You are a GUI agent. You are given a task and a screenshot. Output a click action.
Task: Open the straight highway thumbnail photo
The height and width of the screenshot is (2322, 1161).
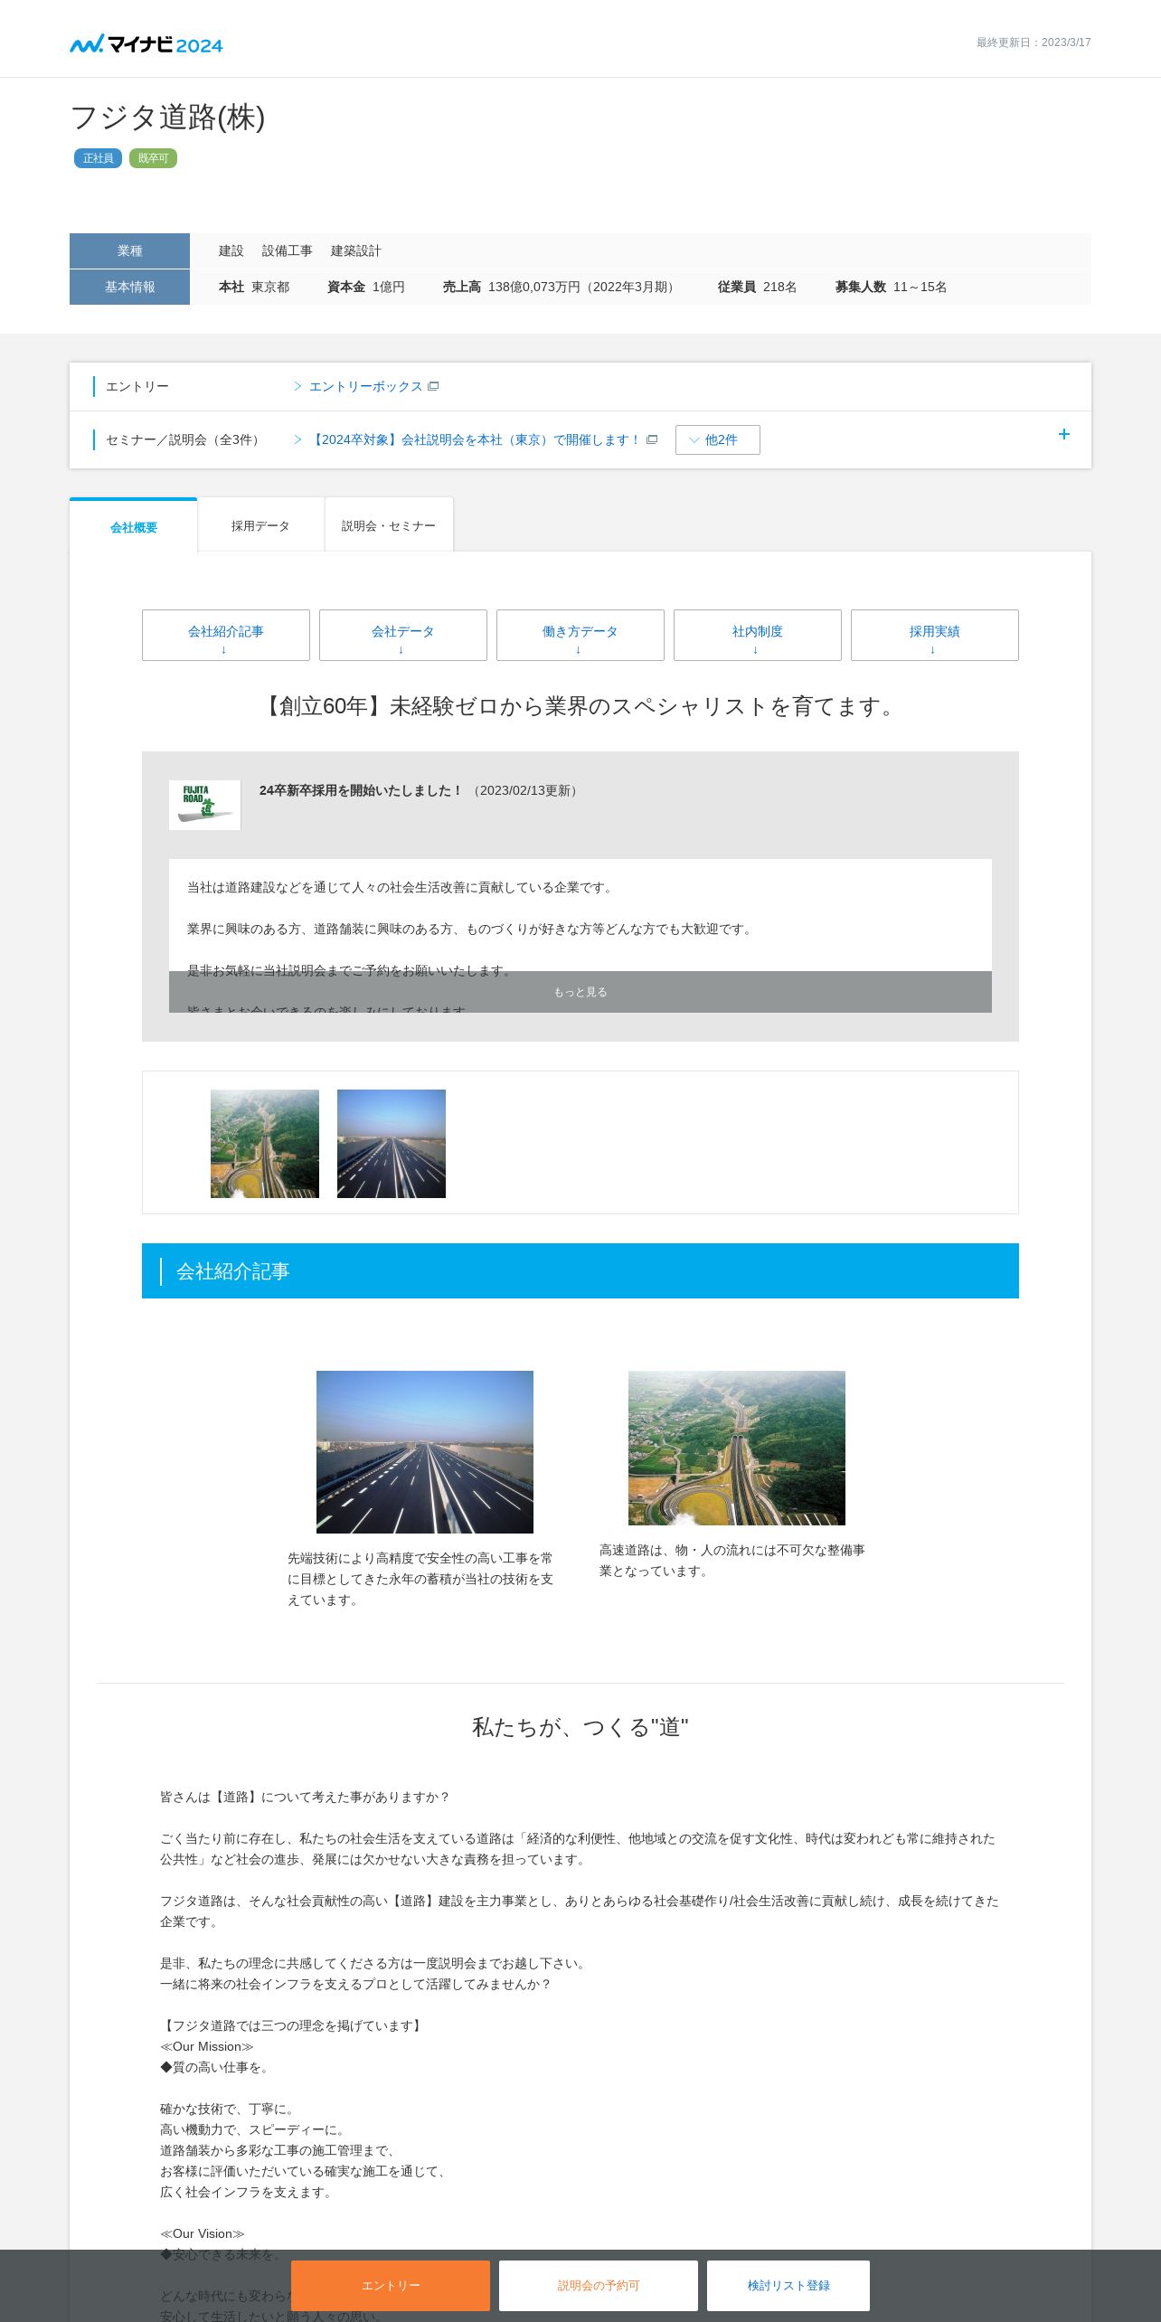coord(392,1144)
